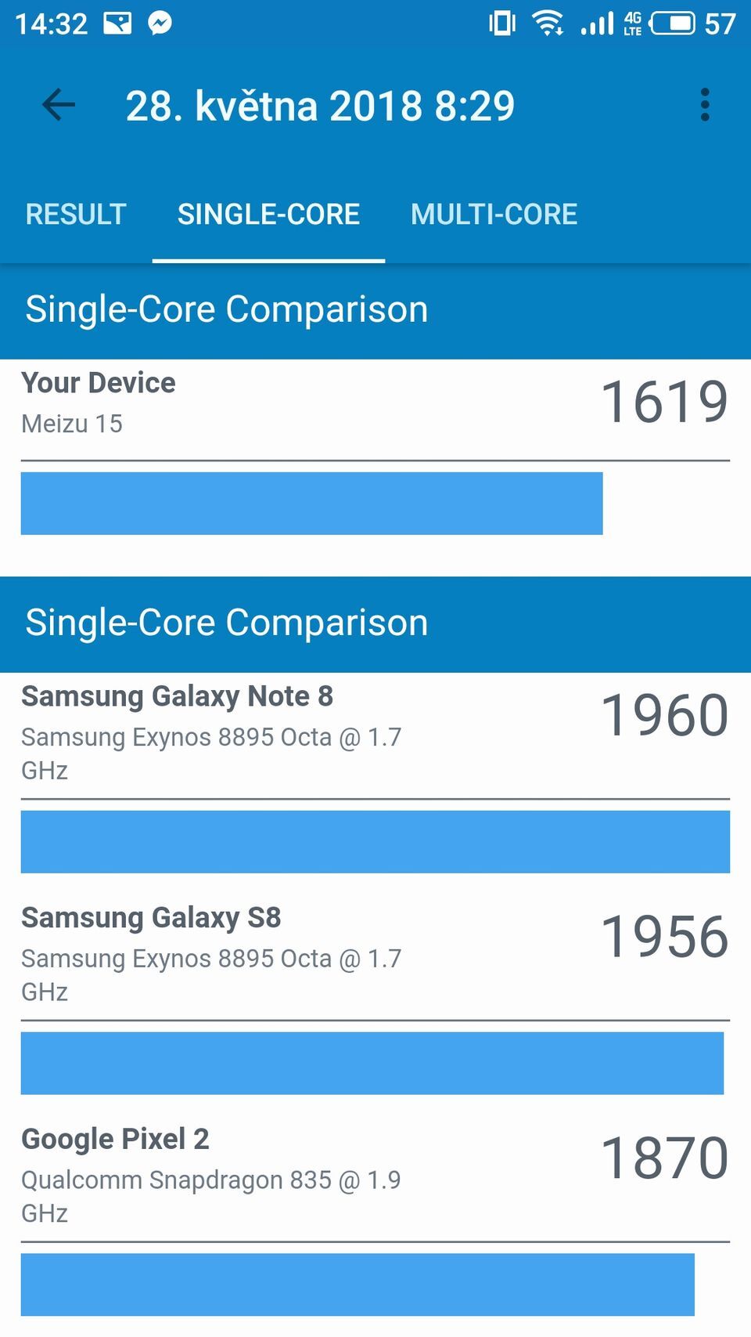Click the Messenger notification icon
Image resolution: width=751 pixels, height=1337 pixels.
coord(160,23)
